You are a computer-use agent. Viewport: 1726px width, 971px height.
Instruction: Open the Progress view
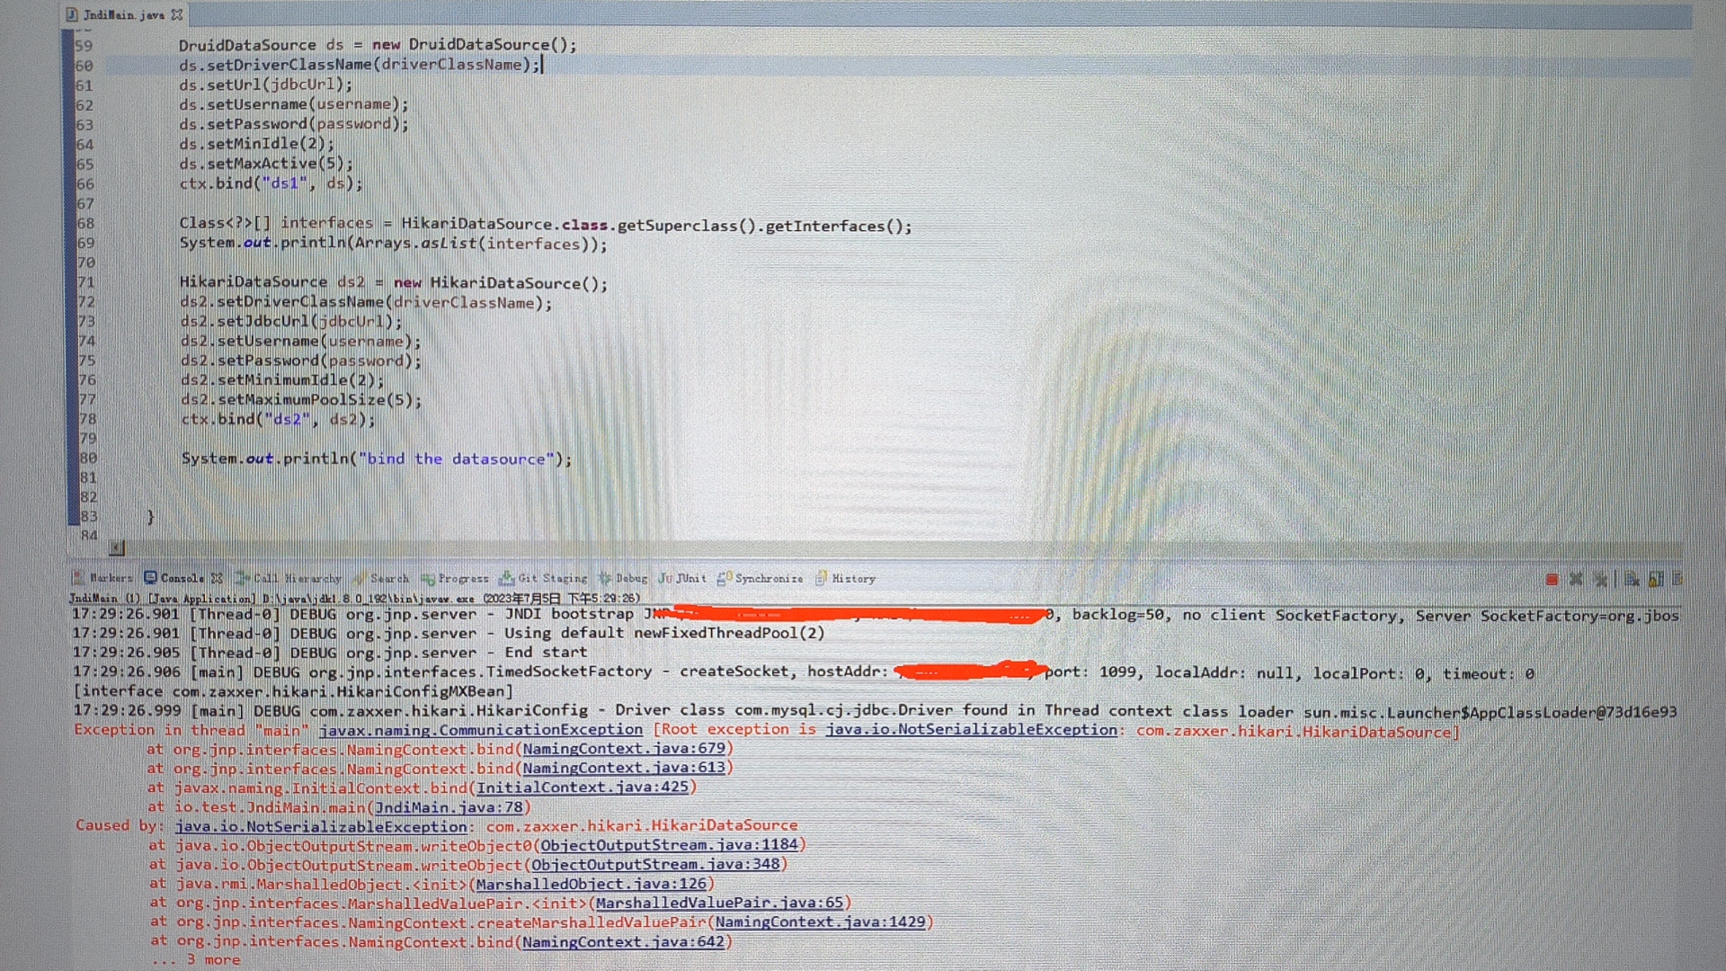(x=462, y=578)
